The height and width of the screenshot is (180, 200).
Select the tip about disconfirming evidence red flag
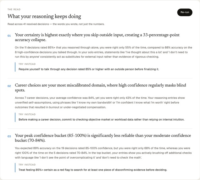point(93,170)
